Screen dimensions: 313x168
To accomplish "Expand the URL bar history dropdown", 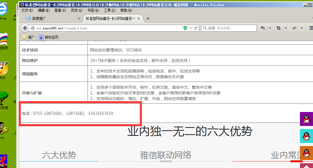I will click(191, 28).
